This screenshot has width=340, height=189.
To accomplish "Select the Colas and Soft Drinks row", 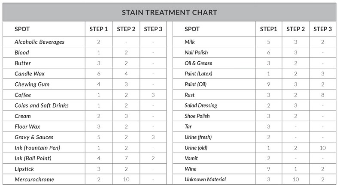I will click(85, 105).
